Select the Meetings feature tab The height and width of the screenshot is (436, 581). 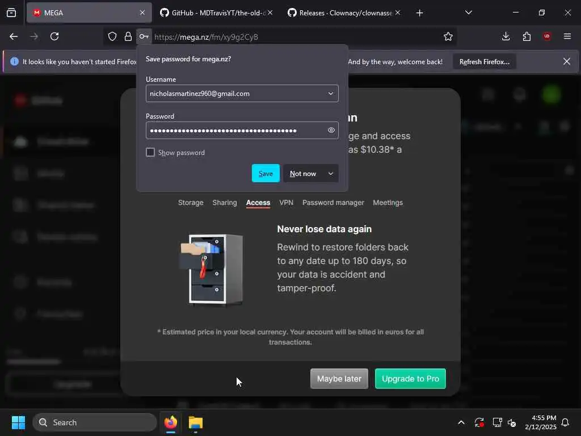point(388,203)
